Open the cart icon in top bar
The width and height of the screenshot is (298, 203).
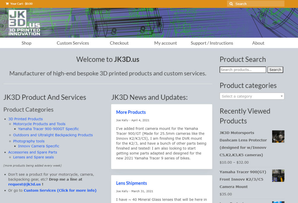tap(7, 3)
